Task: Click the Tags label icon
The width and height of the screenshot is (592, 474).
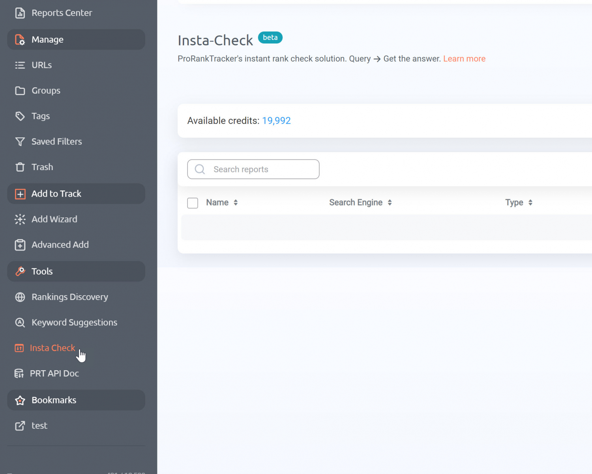Action: (20, 116)
